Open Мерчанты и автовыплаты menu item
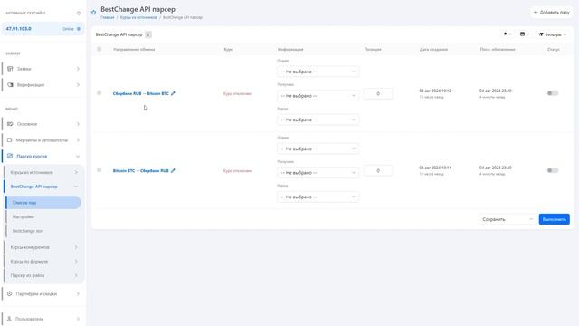This screenshot has width=579, height=326. tap(43, 140)
